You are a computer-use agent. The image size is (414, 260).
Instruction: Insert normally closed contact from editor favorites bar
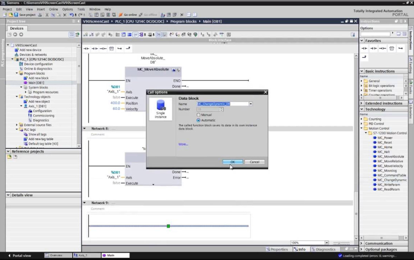click(x=95, y=48)
